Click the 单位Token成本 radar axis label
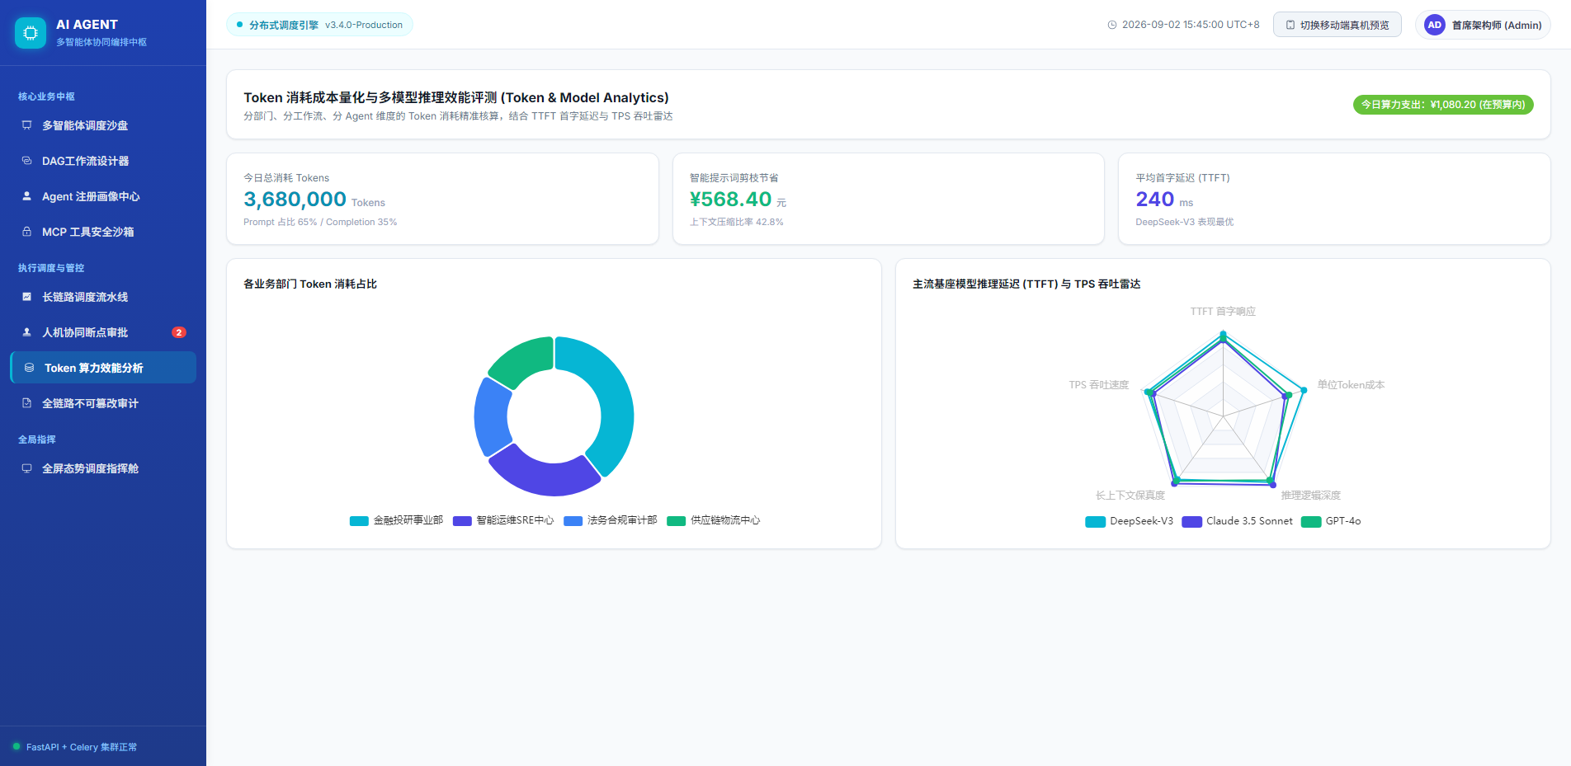This screenshot has height=766, width=1571. [1351, 385]
